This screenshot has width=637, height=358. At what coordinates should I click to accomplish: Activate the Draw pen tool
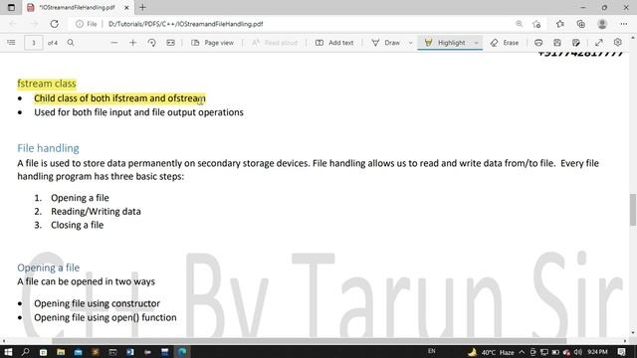(385, 42)
